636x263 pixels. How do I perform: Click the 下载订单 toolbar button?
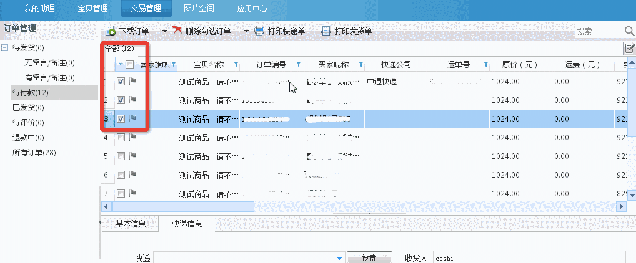[x=127, y=31]
